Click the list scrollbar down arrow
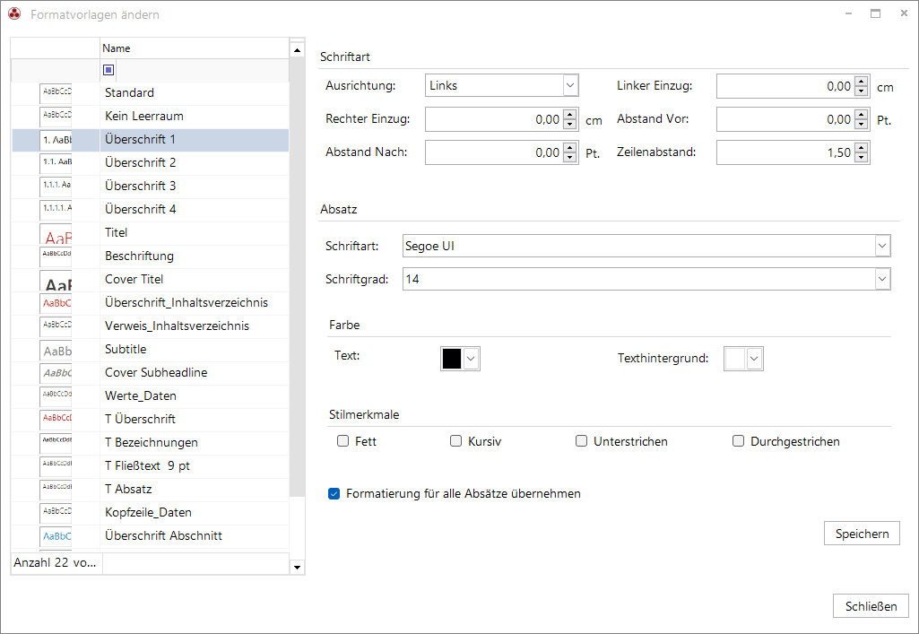919x634 pixels. 297,567
